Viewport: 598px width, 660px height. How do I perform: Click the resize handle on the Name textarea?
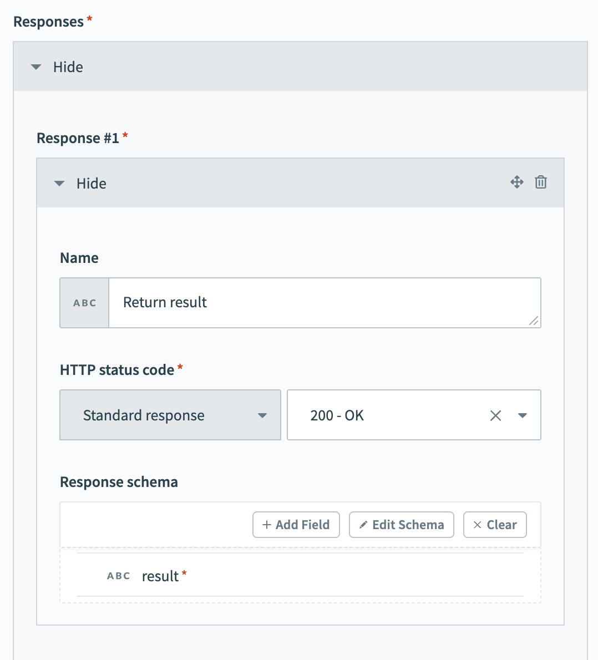(x=534, y=321)
